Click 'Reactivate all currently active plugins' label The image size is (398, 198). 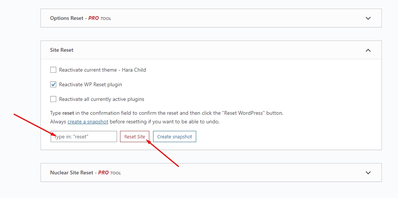[102, 99]
